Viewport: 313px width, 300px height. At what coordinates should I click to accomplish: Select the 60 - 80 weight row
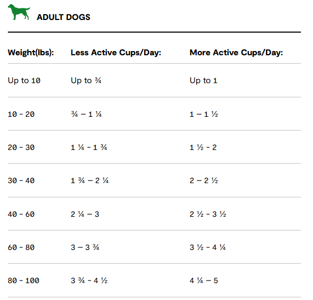pyautogui.click(x=154, y=247)
